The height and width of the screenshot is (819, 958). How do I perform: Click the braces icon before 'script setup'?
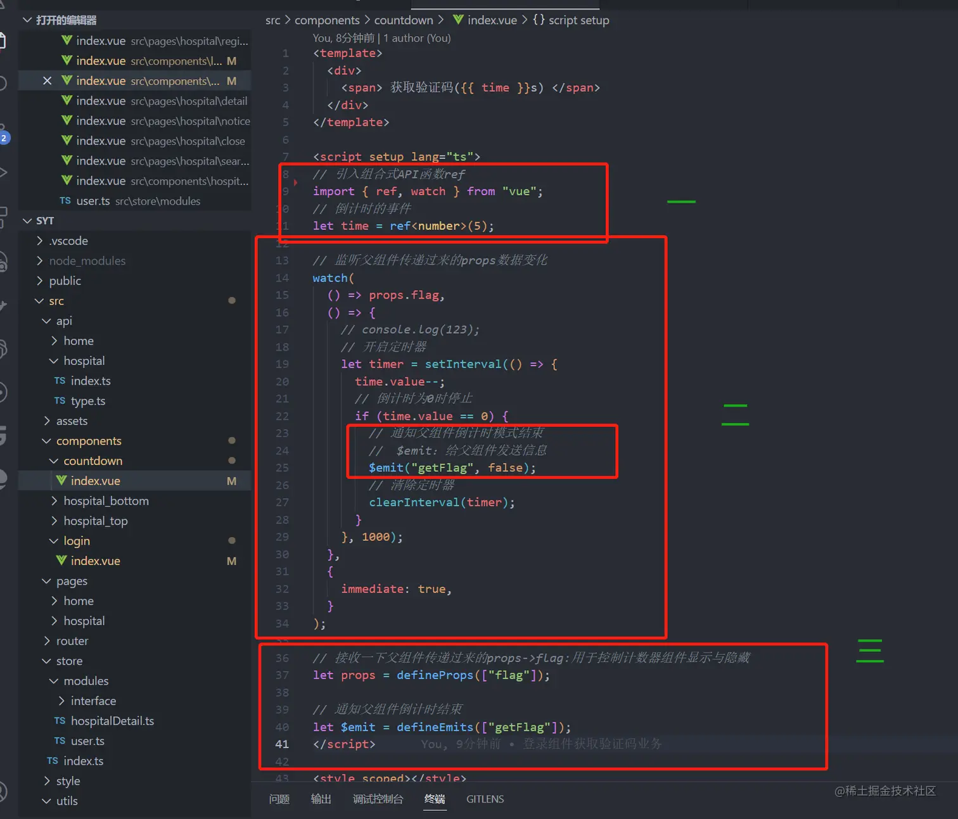[539, 20]
